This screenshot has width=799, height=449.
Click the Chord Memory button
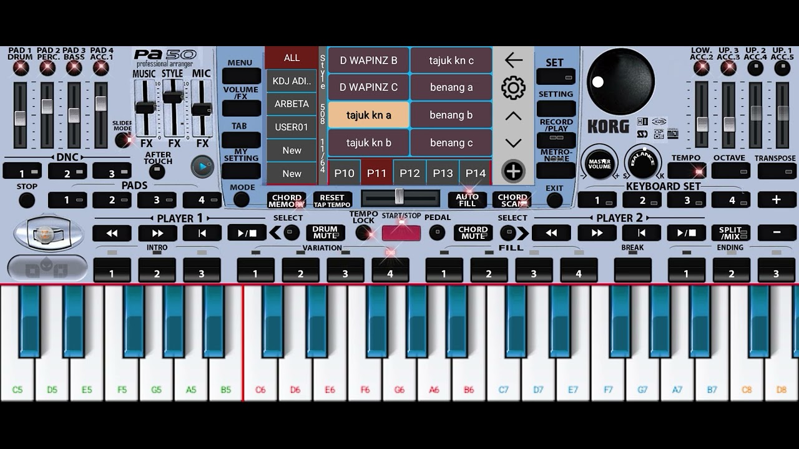pos(287,200)
